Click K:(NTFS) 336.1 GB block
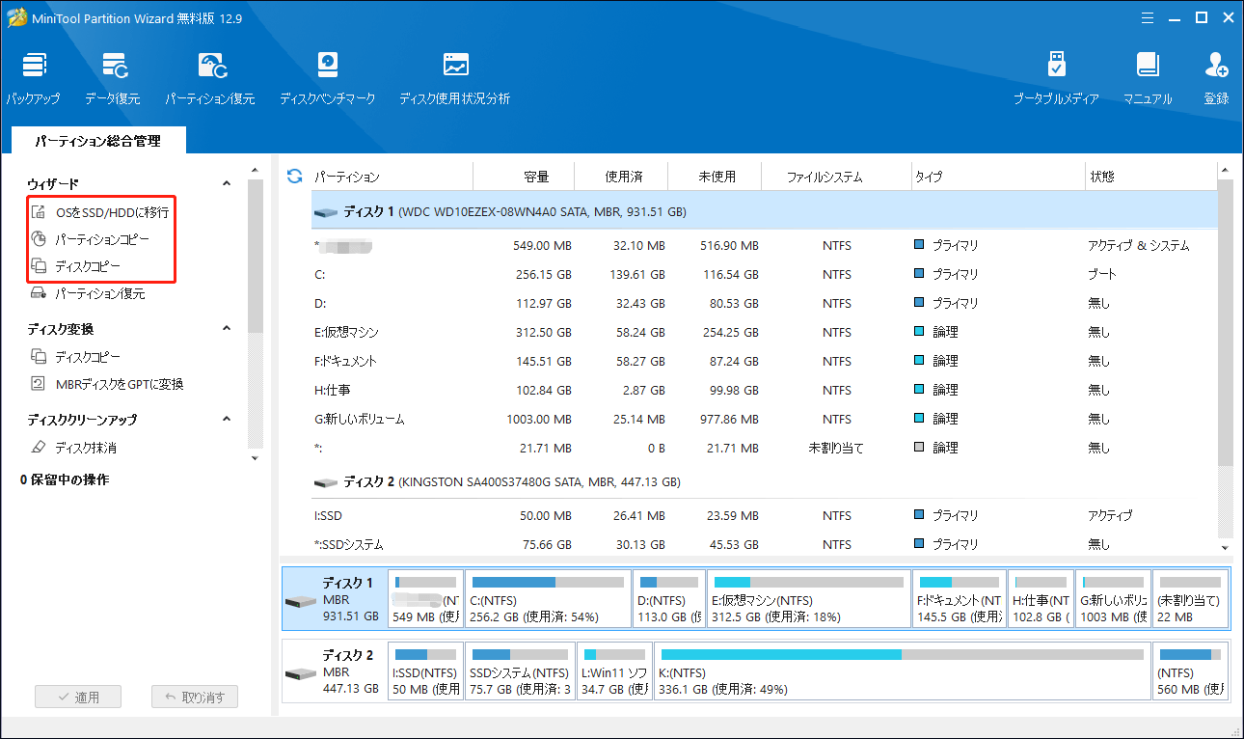1244x739 pixels. (902, 671)
